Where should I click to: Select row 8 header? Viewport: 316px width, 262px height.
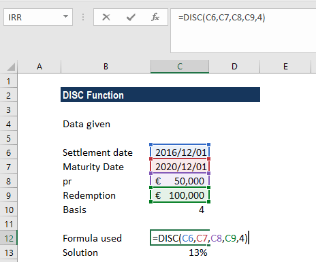click(9, 181)
